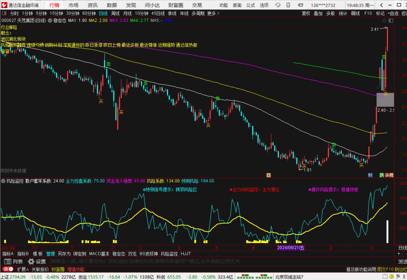Open the mobile phone icon in title bar
Screen dimensions: 407x280
click(x=288, y=5)
